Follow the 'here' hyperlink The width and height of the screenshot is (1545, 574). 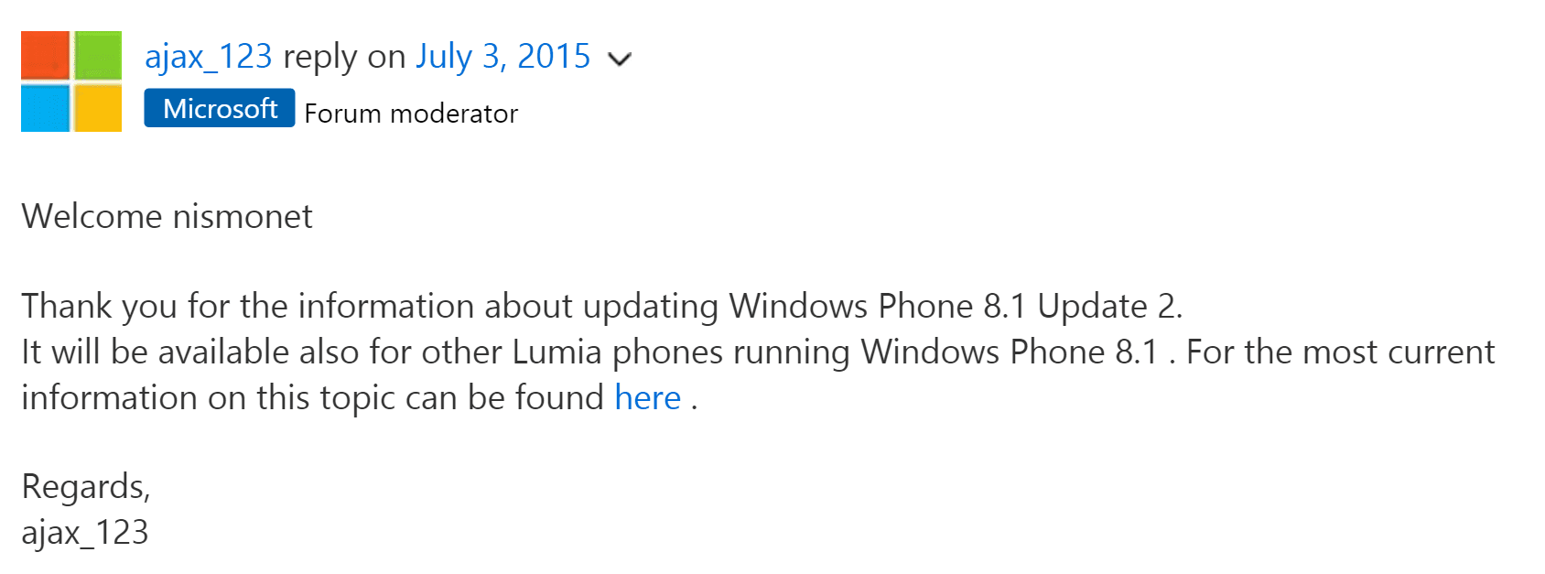click(x=648, y=398)
